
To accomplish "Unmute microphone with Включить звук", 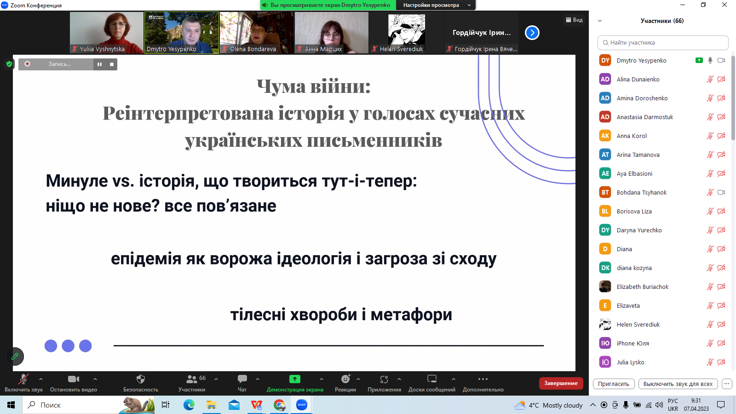I will [23, 379].
